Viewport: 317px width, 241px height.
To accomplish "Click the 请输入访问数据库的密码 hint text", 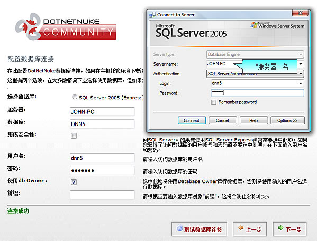I will point(170,172).
